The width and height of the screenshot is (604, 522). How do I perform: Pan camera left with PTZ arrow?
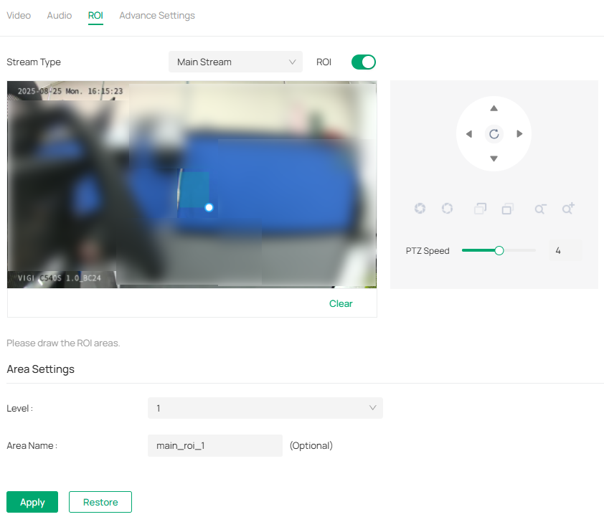[x=468, y=134]
